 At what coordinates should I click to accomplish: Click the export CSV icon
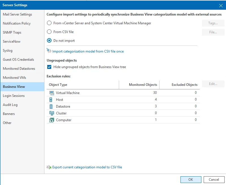click(x=49, y=167)
